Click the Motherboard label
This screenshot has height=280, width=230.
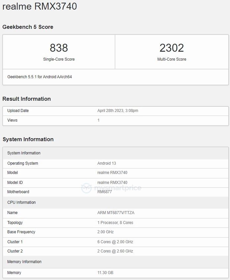(18, 192)
